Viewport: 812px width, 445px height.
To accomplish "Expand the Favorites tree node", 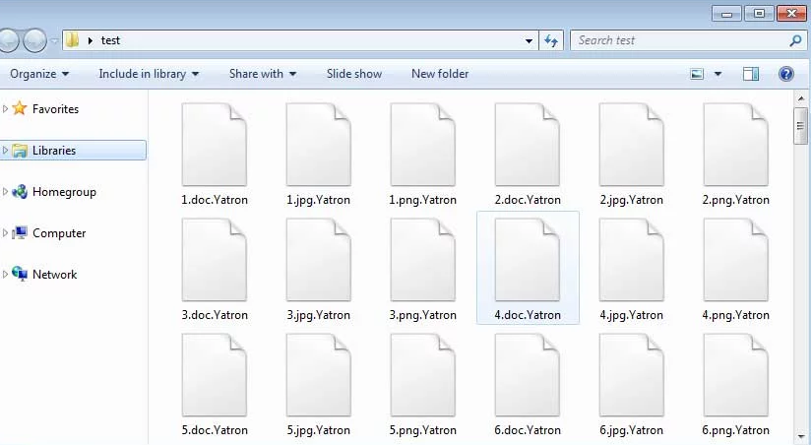I will 6,109.
